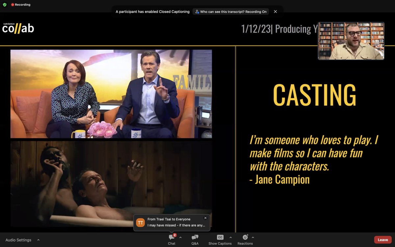Open the Chat panel
The width and height of the screenshot is (395, 247).
click(x=171, y=240)
